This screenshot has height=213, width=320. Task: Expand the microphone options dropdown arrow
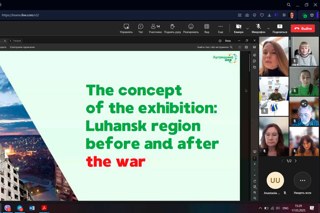point(268,28)
